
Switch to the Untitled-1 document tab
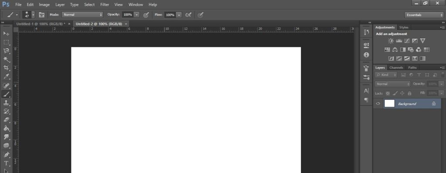point(41,24)
